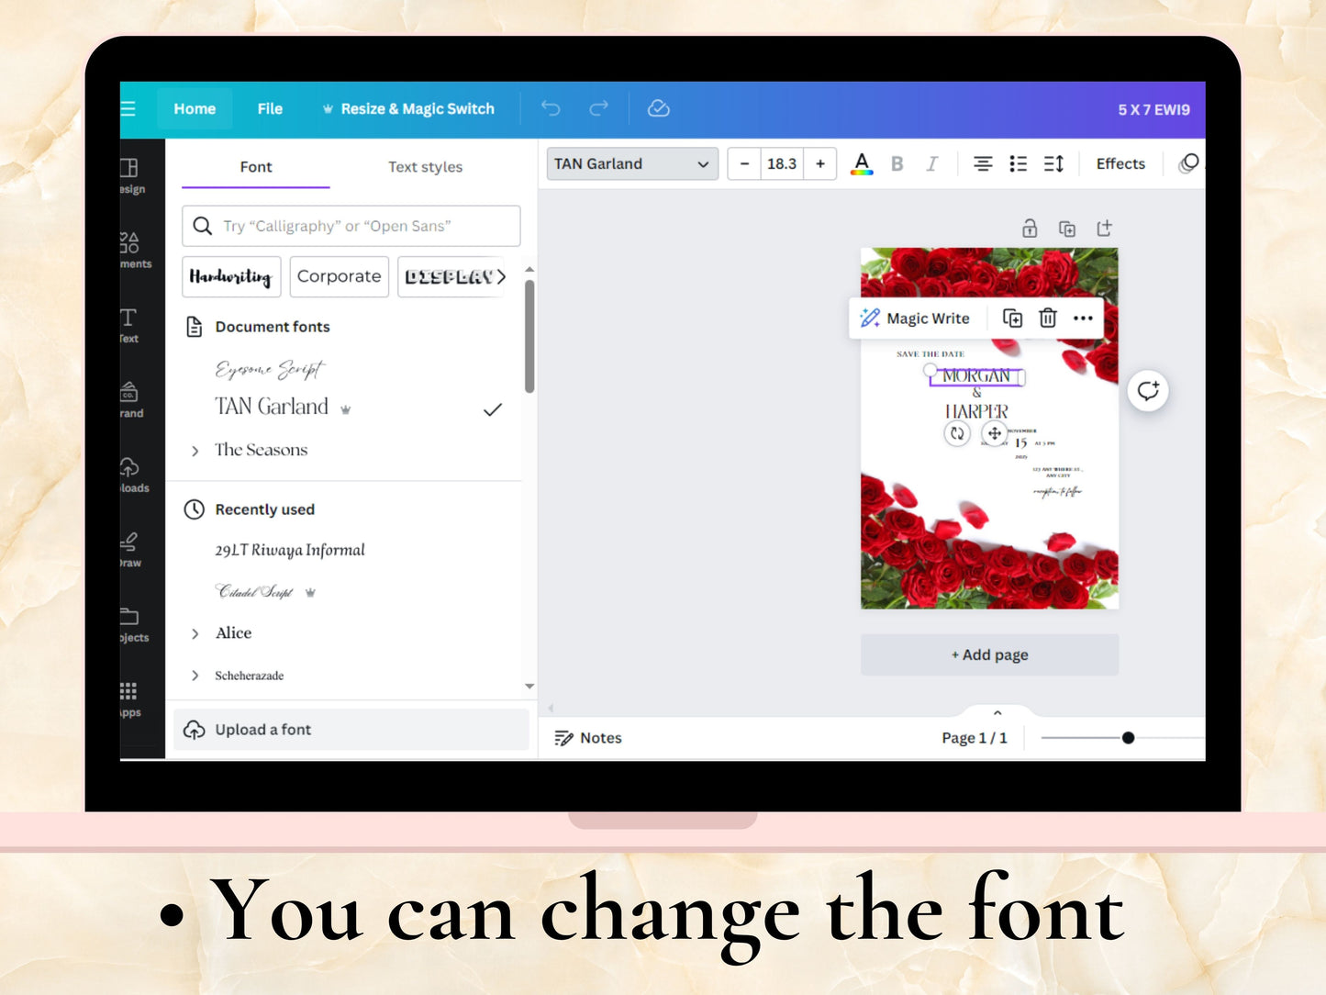Click the redo arrow icon

click(x=598, y=108)
